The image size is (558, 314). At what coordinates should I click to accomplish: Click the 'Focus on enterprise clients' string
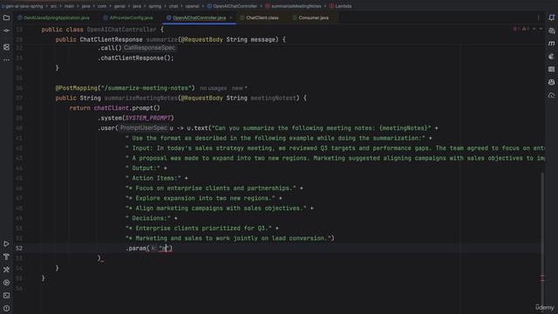coord(211,188)
